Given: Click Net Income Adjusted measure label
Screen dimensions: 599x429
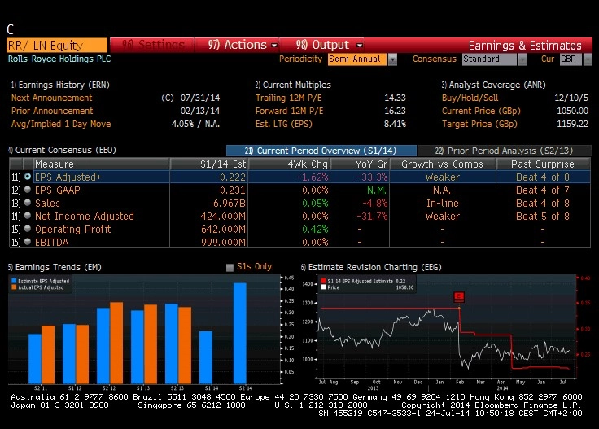Looking at the screenshot, I should 85,216.
